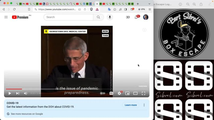This screenshot has height=120, width=214.
Task: Open YouTube notifications bell
Action: coord(136,17)
